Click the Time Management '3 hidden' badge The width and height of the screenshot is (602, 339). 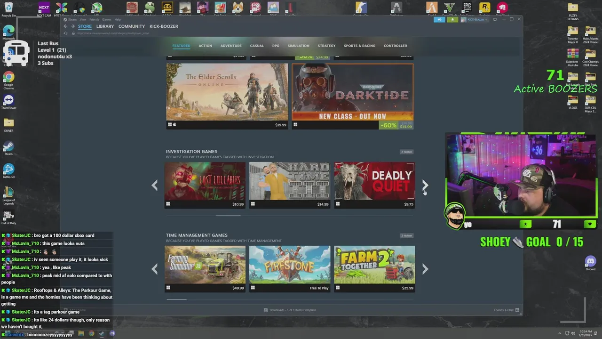coord(407,235)
